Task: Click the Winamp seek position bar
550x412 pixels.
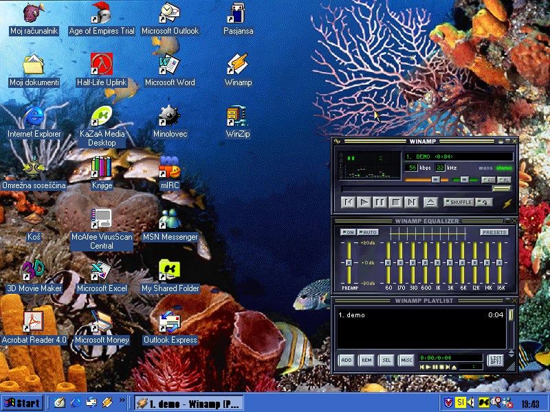Action: pyautogui.click(x=426, y=189)
